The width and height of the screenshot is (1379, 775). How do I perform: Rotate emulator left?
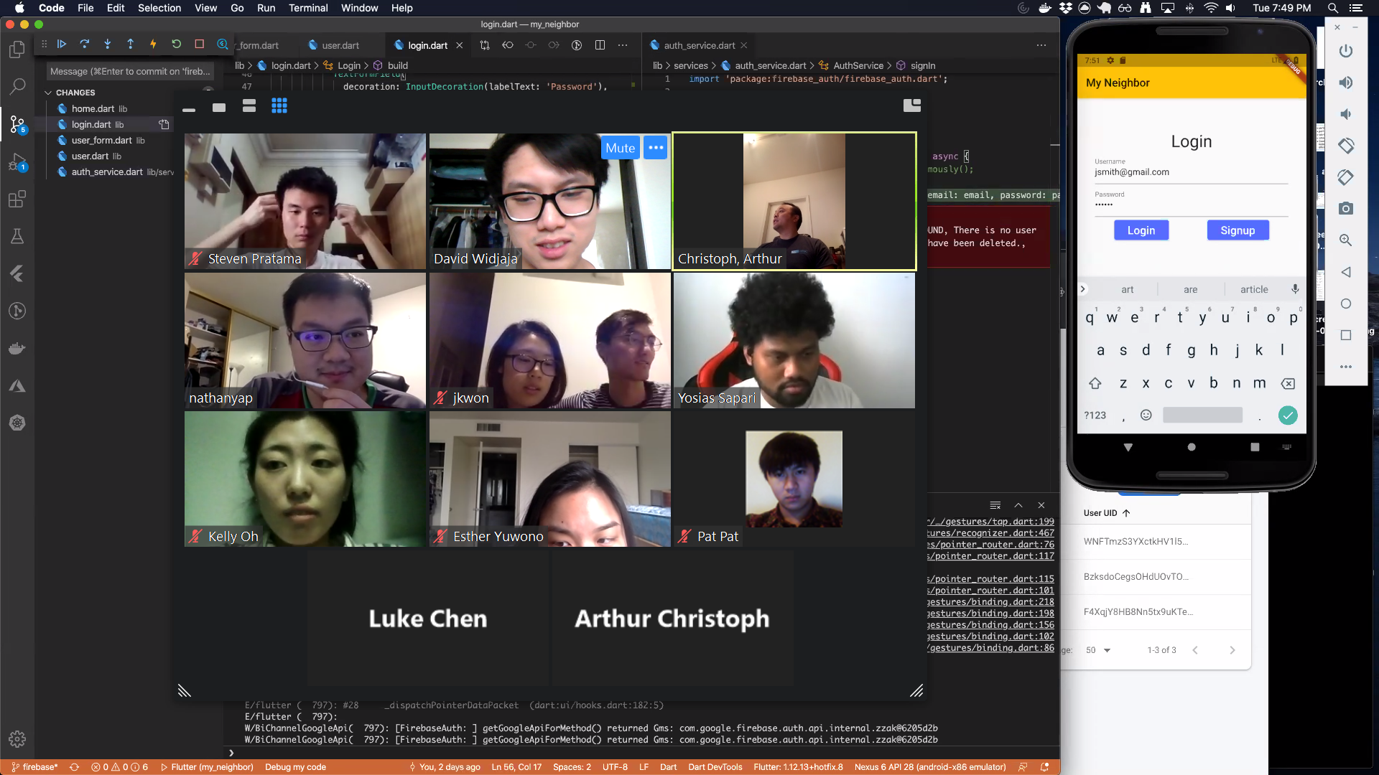tap(1346, 146)
